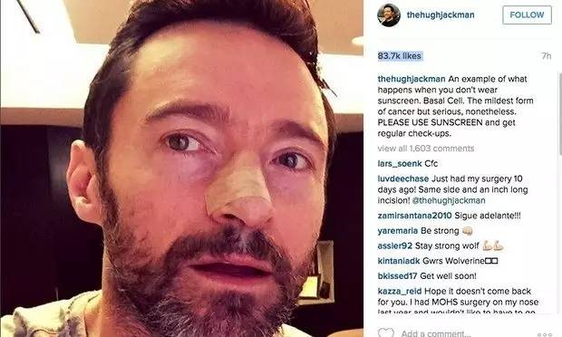Viewport: 562px width, 337px height.
Task: Open lars_soenk commenter profile
Action: 400,164
